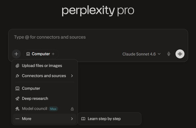Viewport: 196px width, 128px height.
Task: Expand Connectors and sources submenu arrow
Action: 72,76
